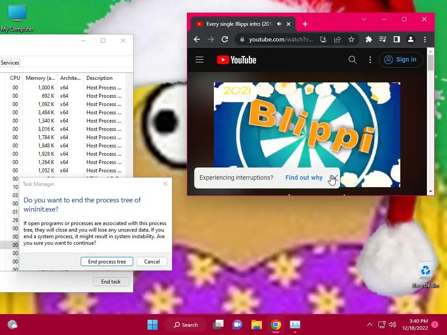
Task: Open Chrome tab search dropdown chevron
Action: point(364,19)
